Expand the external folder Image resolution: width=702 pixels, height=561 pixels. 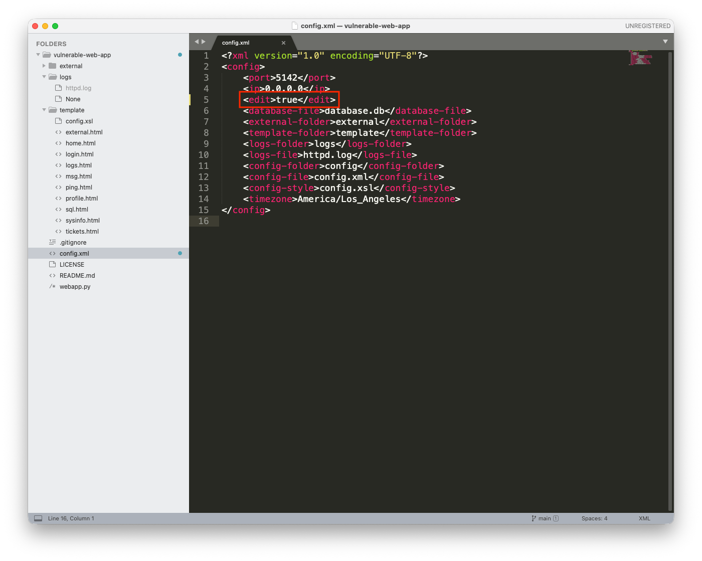pos(44,66)
